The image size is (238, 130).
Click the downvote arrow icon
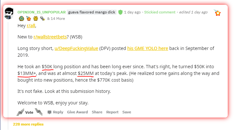coord(39,112)
